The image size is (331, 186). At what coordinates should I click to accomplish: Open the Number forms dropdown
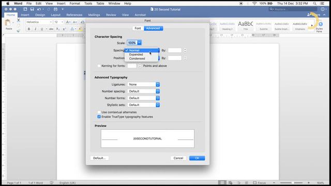143,98
